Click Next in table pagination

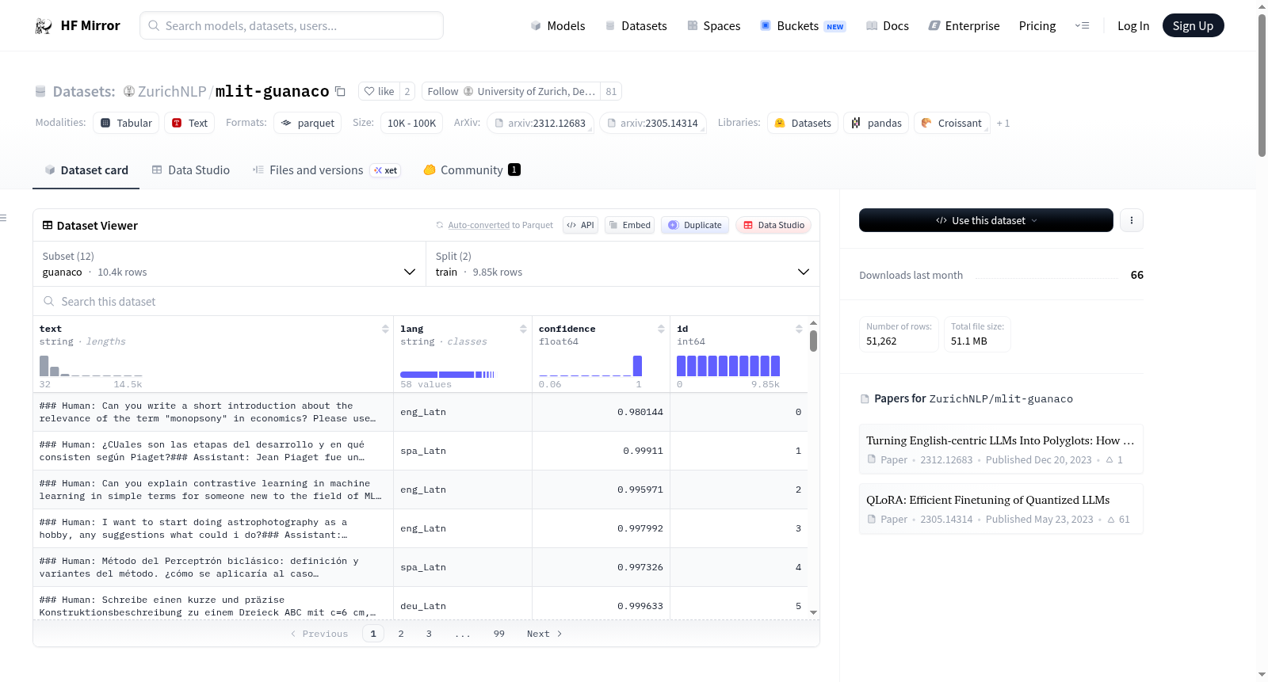[x=544, y=634]
